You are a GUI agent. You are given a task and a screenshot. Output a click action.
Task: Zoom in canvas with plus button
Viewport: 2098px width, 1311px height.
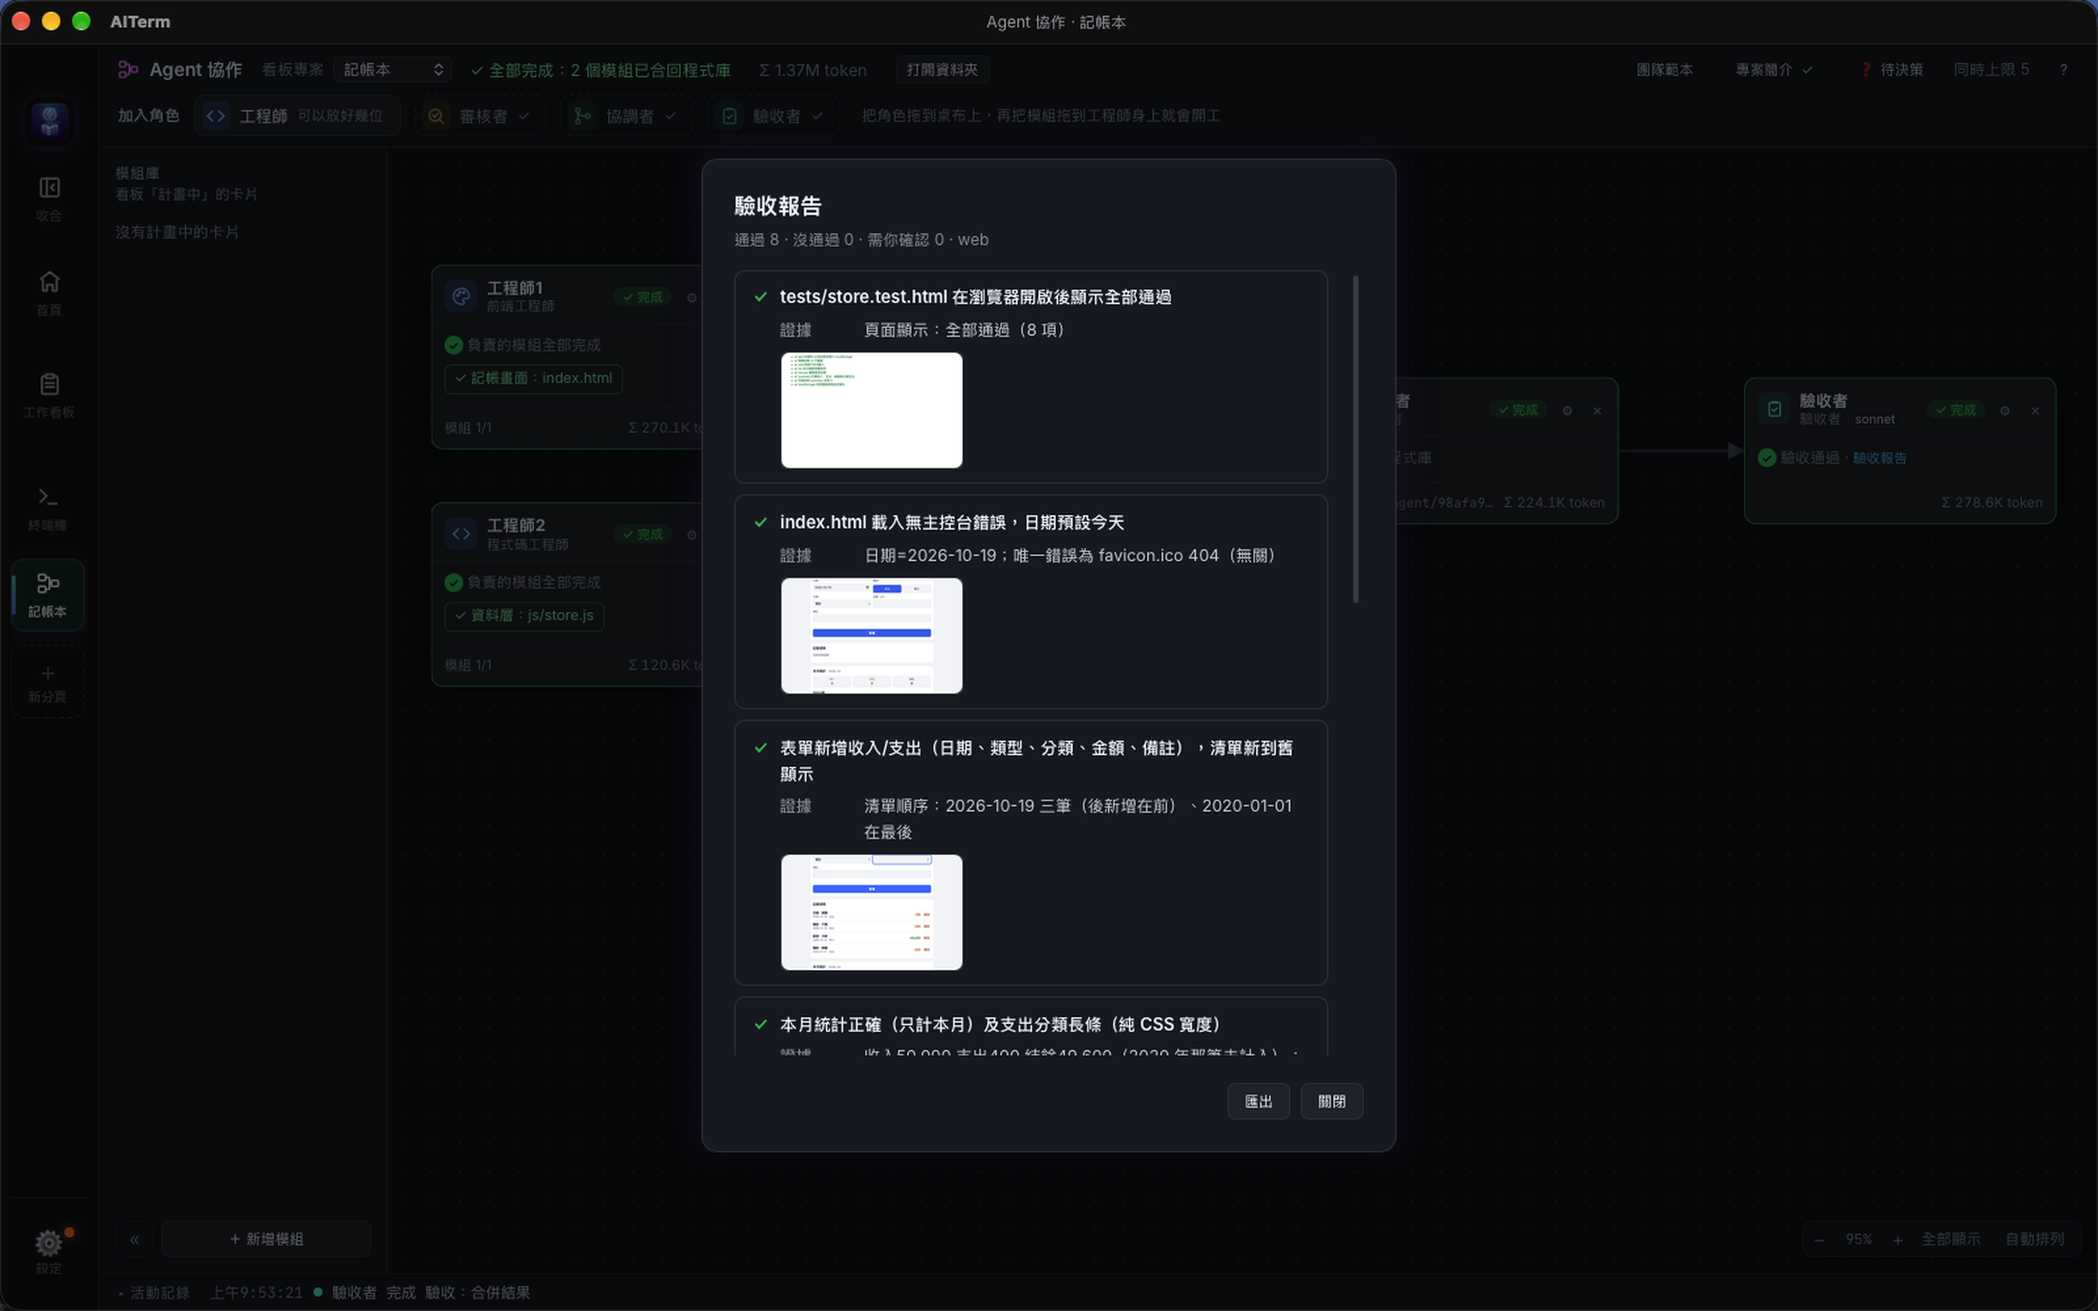click(1898, 1239)
